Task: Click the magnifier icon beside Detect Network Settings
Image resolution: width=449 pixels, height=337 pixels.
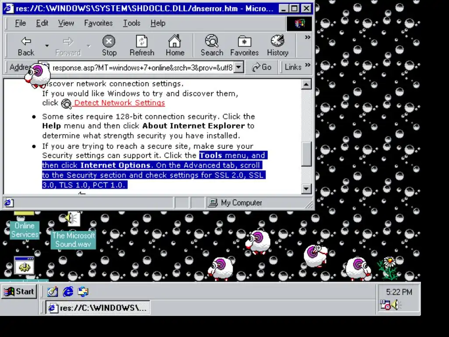Action: [67, 104]
